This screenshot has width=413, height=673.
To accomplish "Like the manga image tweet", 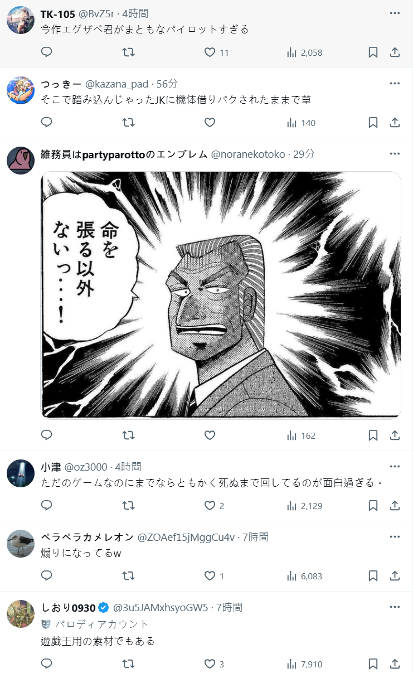I will pos(210,435).
